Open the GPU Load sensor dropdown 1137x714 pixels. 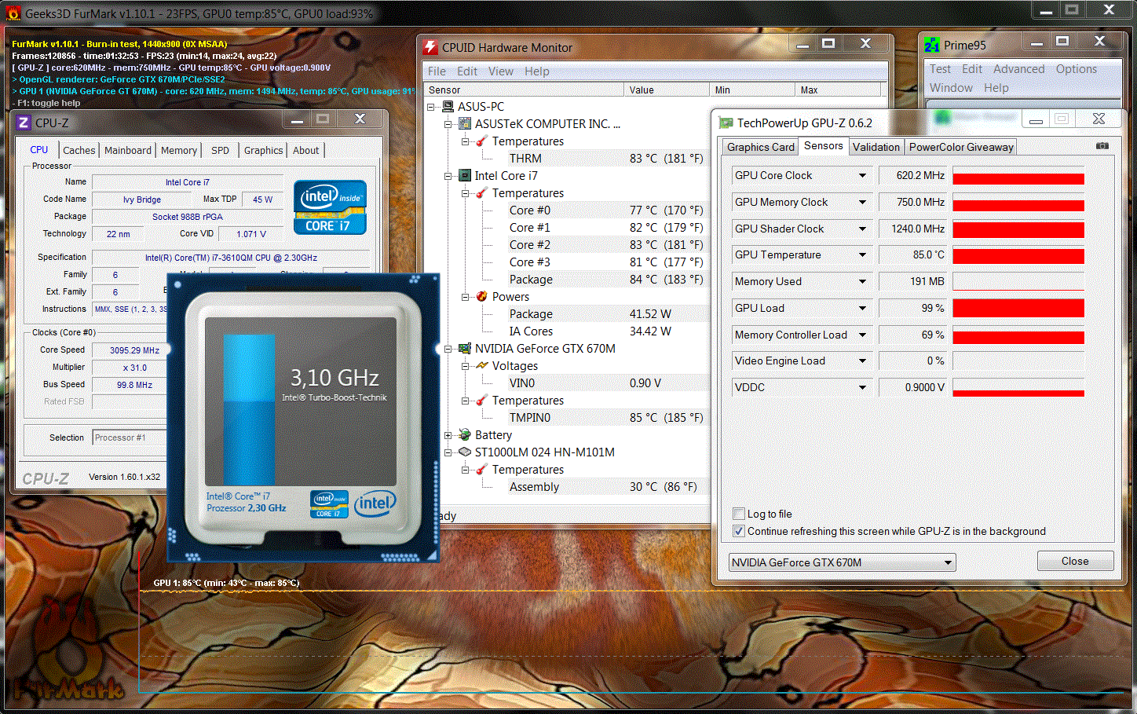(x=862, y=308)
